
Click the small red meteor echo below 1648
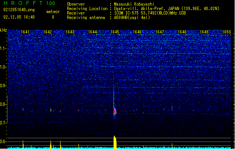(x=172, y=108)
